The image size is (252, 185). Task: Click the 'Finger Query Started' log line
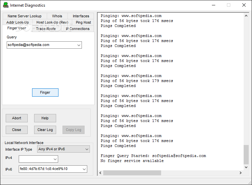pyautogui.click(x=153, y=156)
